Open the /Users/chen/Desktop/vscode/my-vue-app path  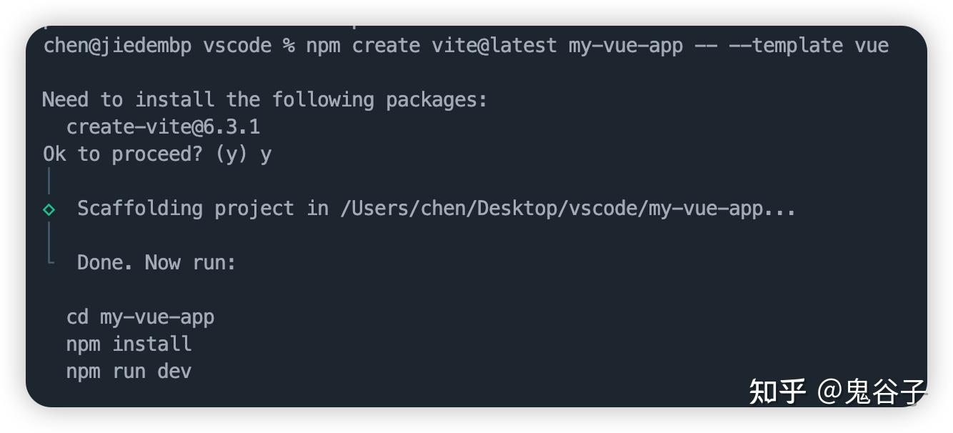(568, 209)
